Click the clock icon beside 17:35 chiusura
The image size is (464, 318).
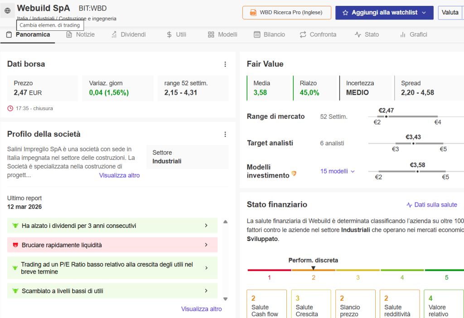[10, 108]
